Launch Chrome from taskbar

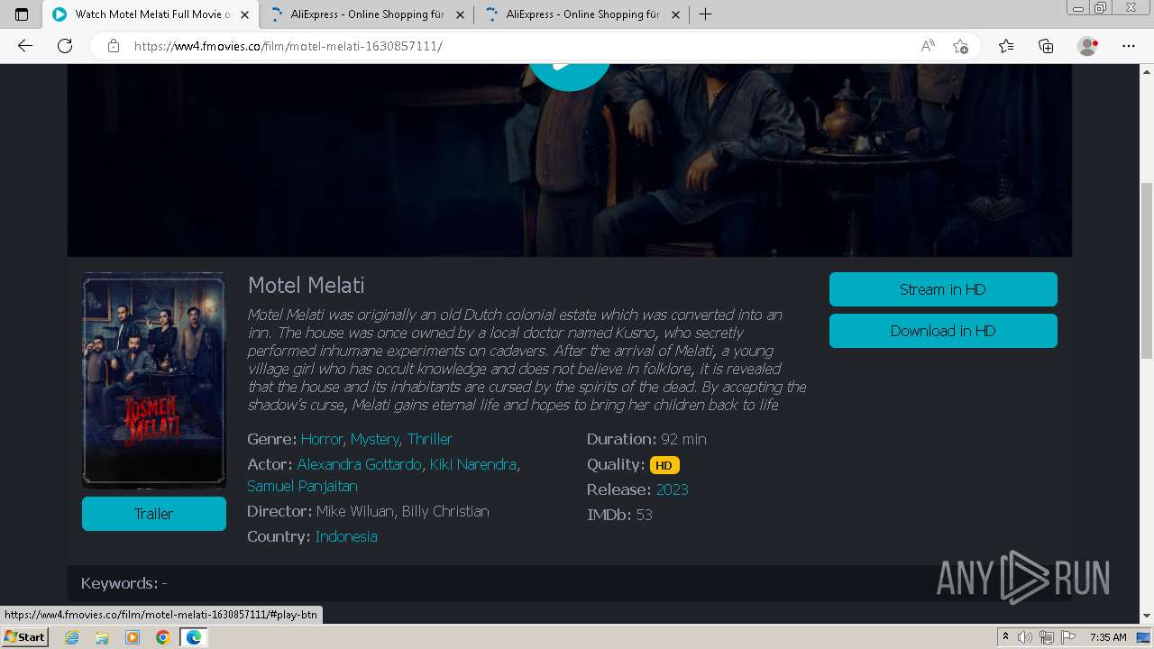(x=162, y=637)
